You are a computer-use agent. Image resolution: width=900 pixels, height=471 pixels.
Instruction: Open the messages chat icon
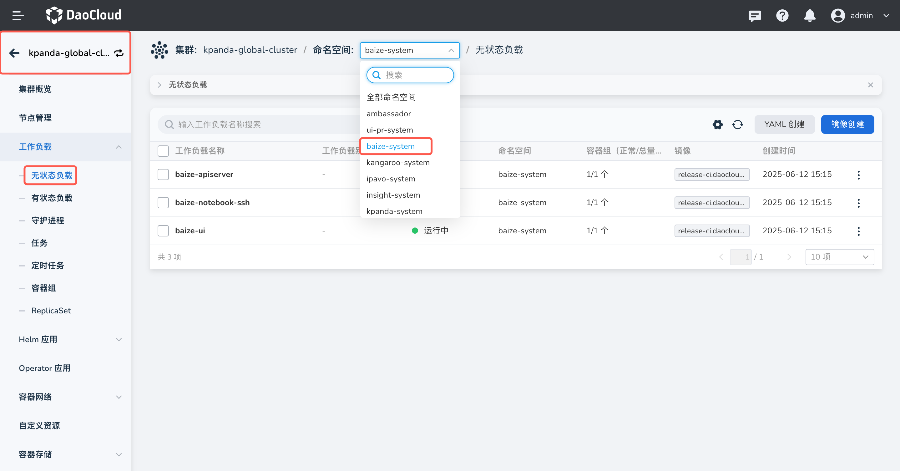pyautogui.click(x=754, y=16)
